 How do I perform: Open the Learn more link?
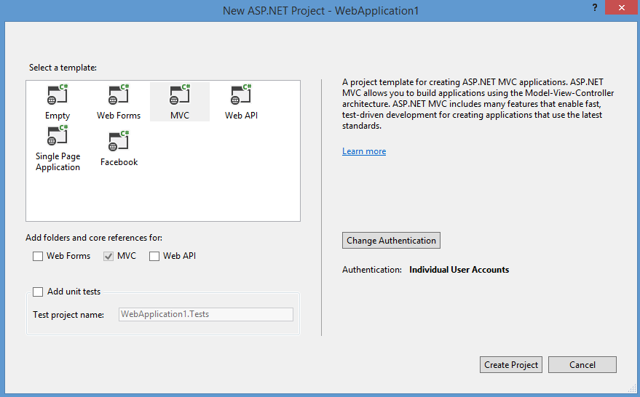(x=364, y=151)
